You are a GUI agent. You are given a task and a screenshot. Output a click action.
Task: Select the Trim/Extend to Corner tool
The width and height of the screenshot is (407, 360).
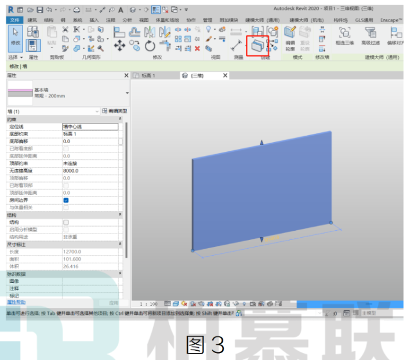coord(165,46)
